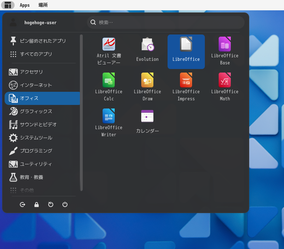Open the Apps panel menu
Viewport: 284px width, 249px height.
pyautogui.click(x=24, y=5)
